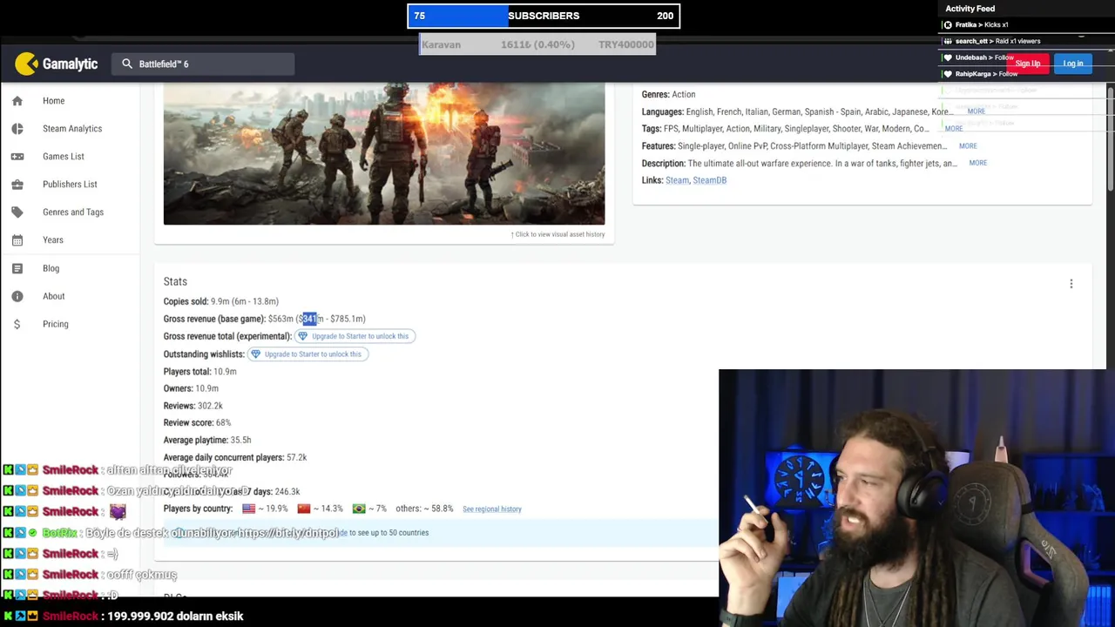The width and height of the screenshot is (1115, 627).
Task: Click the Publishers List briefcase icon
Action: (17, 185)
